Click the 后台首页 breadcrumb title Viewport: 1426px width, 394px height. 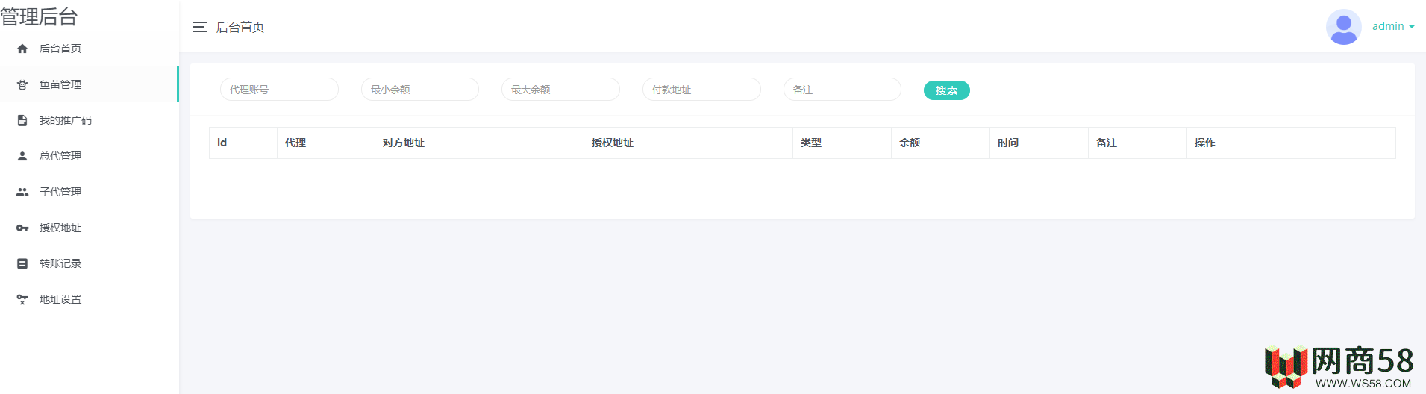[240, 27]
